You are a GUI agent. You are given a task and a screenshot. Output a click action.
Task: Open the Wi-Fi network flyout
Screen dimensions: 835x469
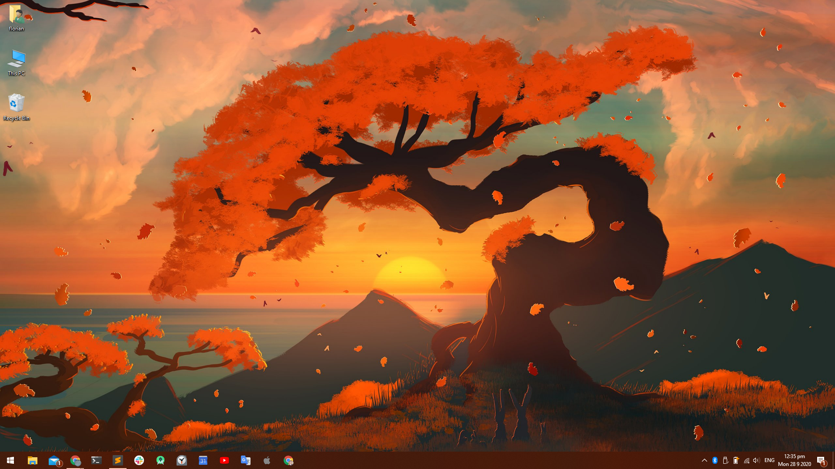click(x=747, y=460)
